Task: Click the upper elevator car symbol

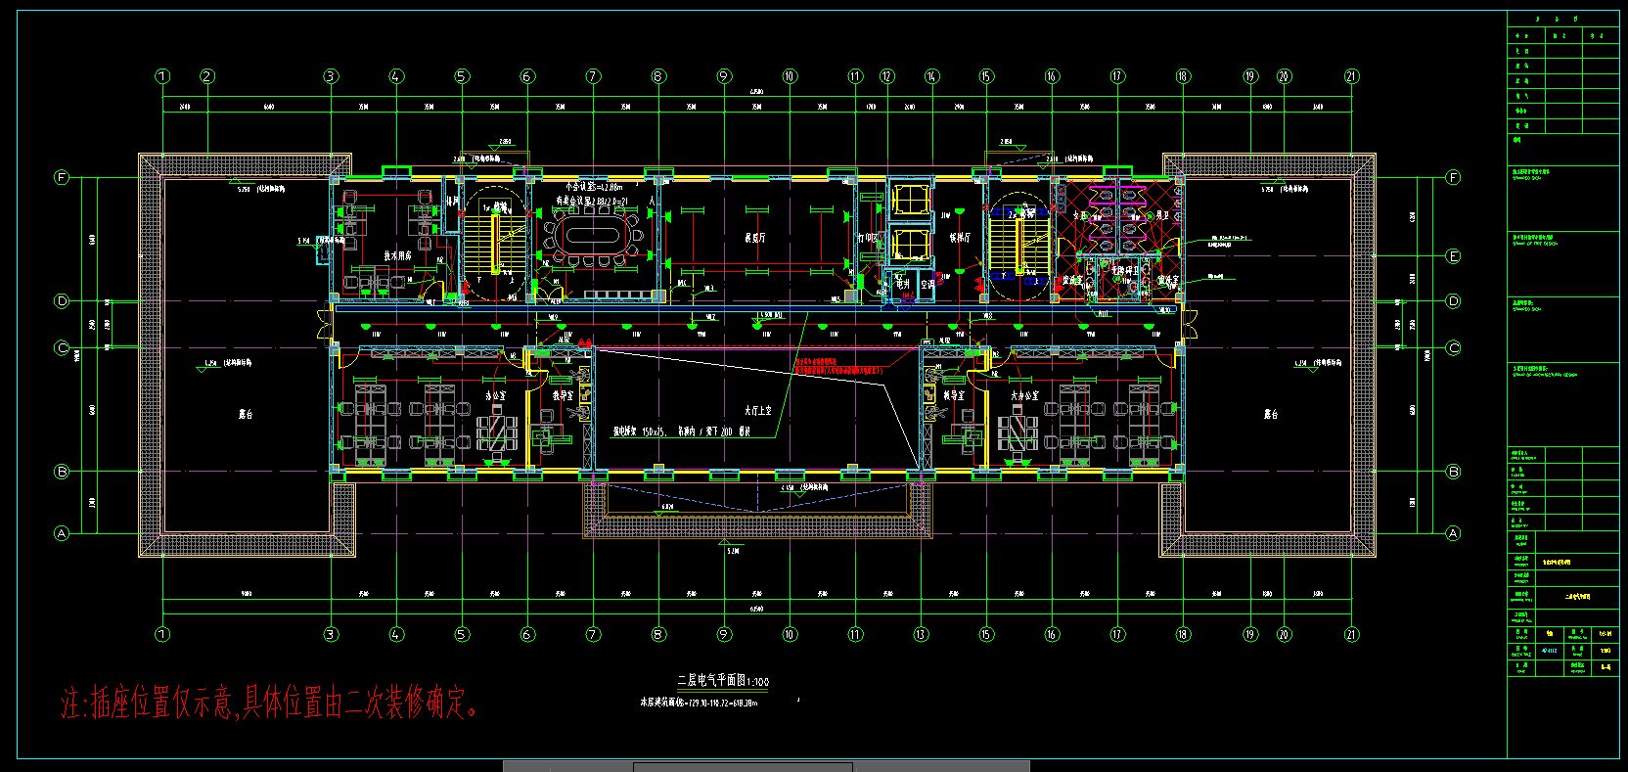Action: (909, 200)
